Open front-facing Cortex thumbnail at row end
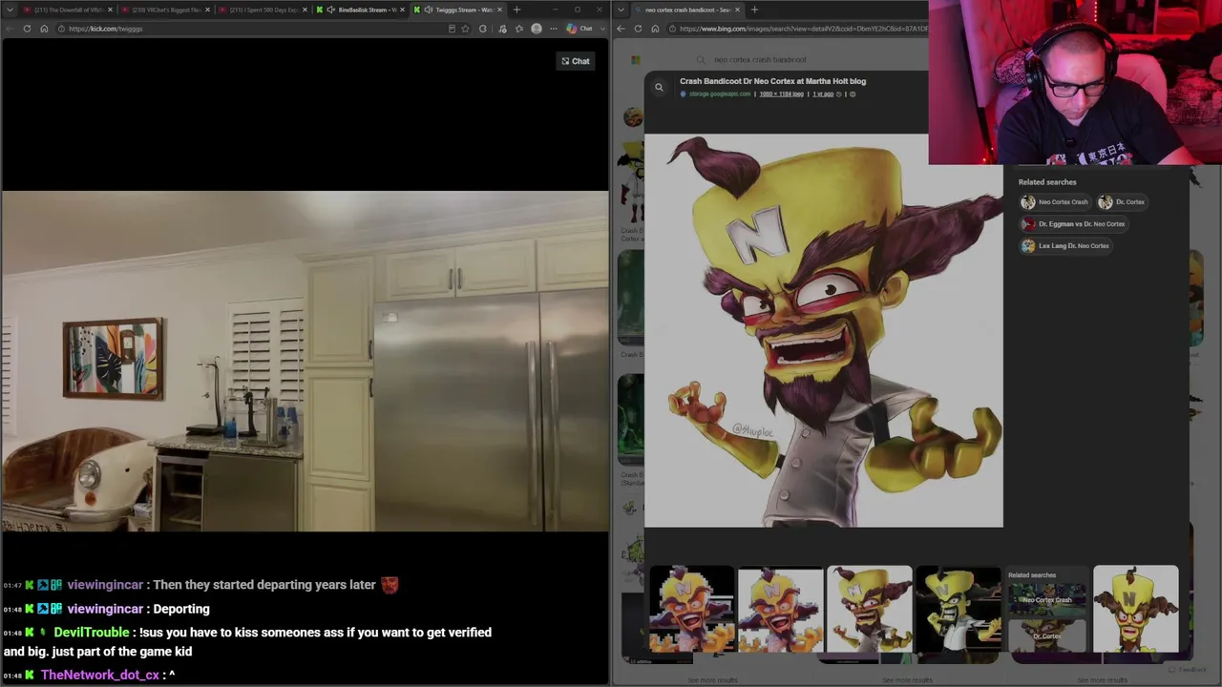1222x687 pixels. pos(1135,610)
